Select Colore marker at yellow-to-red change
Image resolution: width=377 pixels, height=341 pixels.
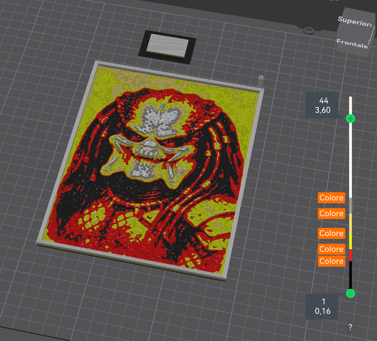pyautogui.click(x=331, y=249)
